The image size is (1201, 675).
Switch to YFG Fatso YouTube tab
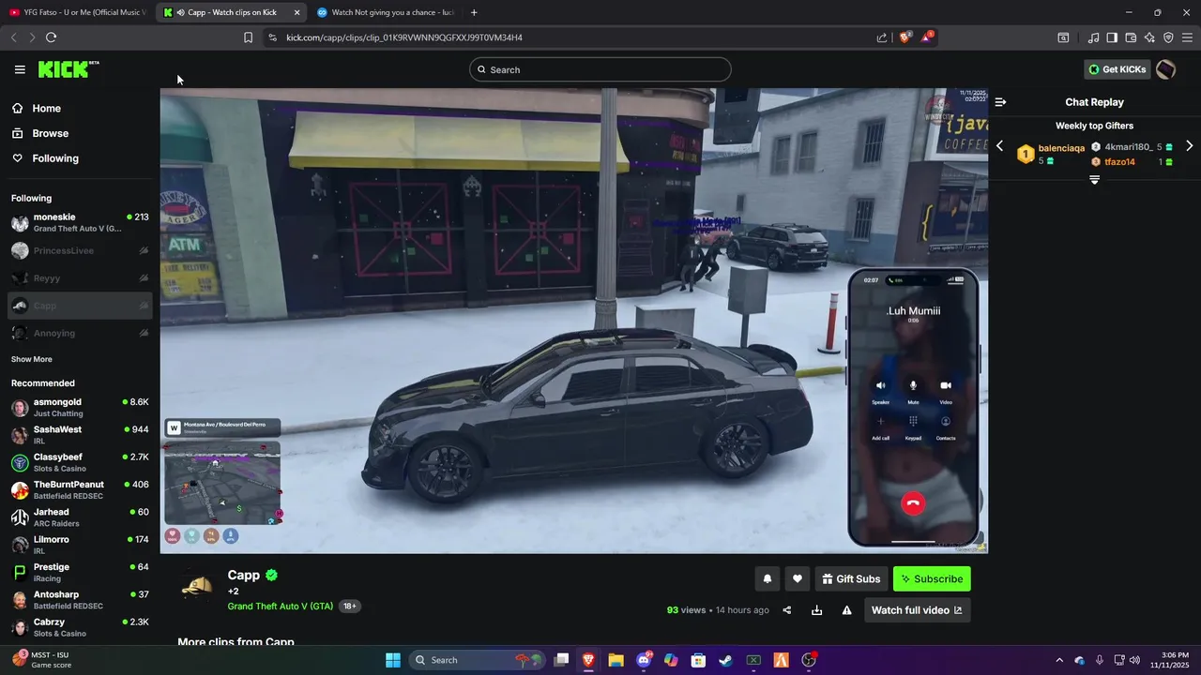click(x=77, y=12)
